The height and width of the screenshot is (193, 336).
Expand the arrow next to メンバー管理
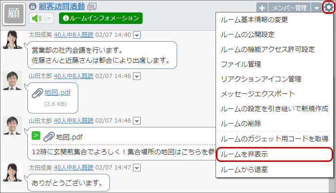[x=316, y=8]
